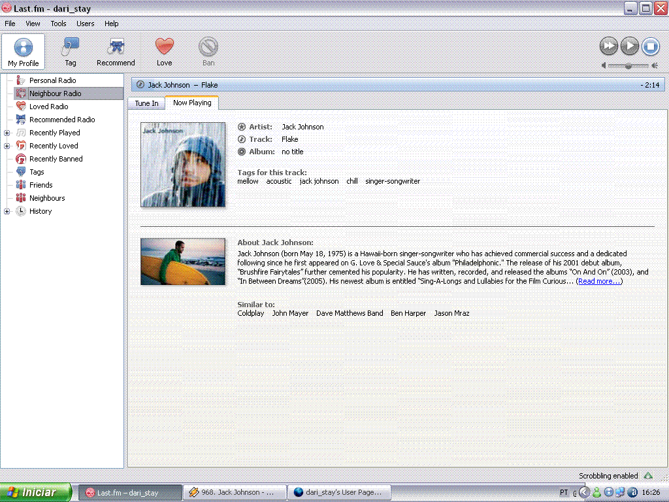Click the Artist name Jack Johnson

coord(302,127)
